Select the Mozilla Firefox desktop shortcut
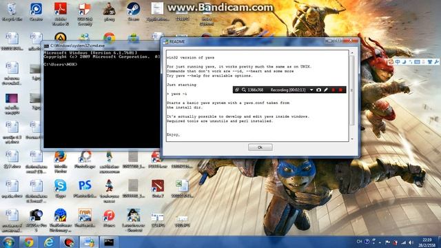The height and width of the screenshot is (248, 441). [x=61, y=162]
